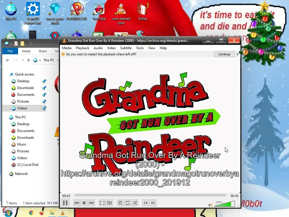The height and width of the screenshot is (217, 289).
Task: Toggle loop mode in VLC
Action: [128, 203]
